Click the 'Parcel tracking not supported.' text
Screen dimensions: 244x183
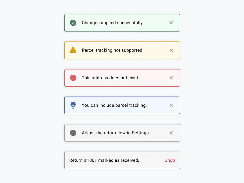pyautogui.click(x=113, y=50)
